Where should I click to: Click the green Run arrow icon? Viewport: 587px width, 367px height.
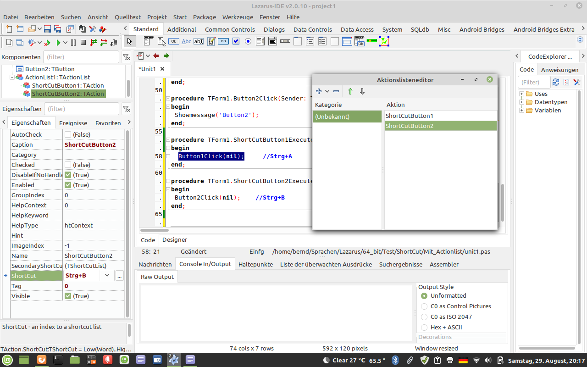[x=58, y=43]
